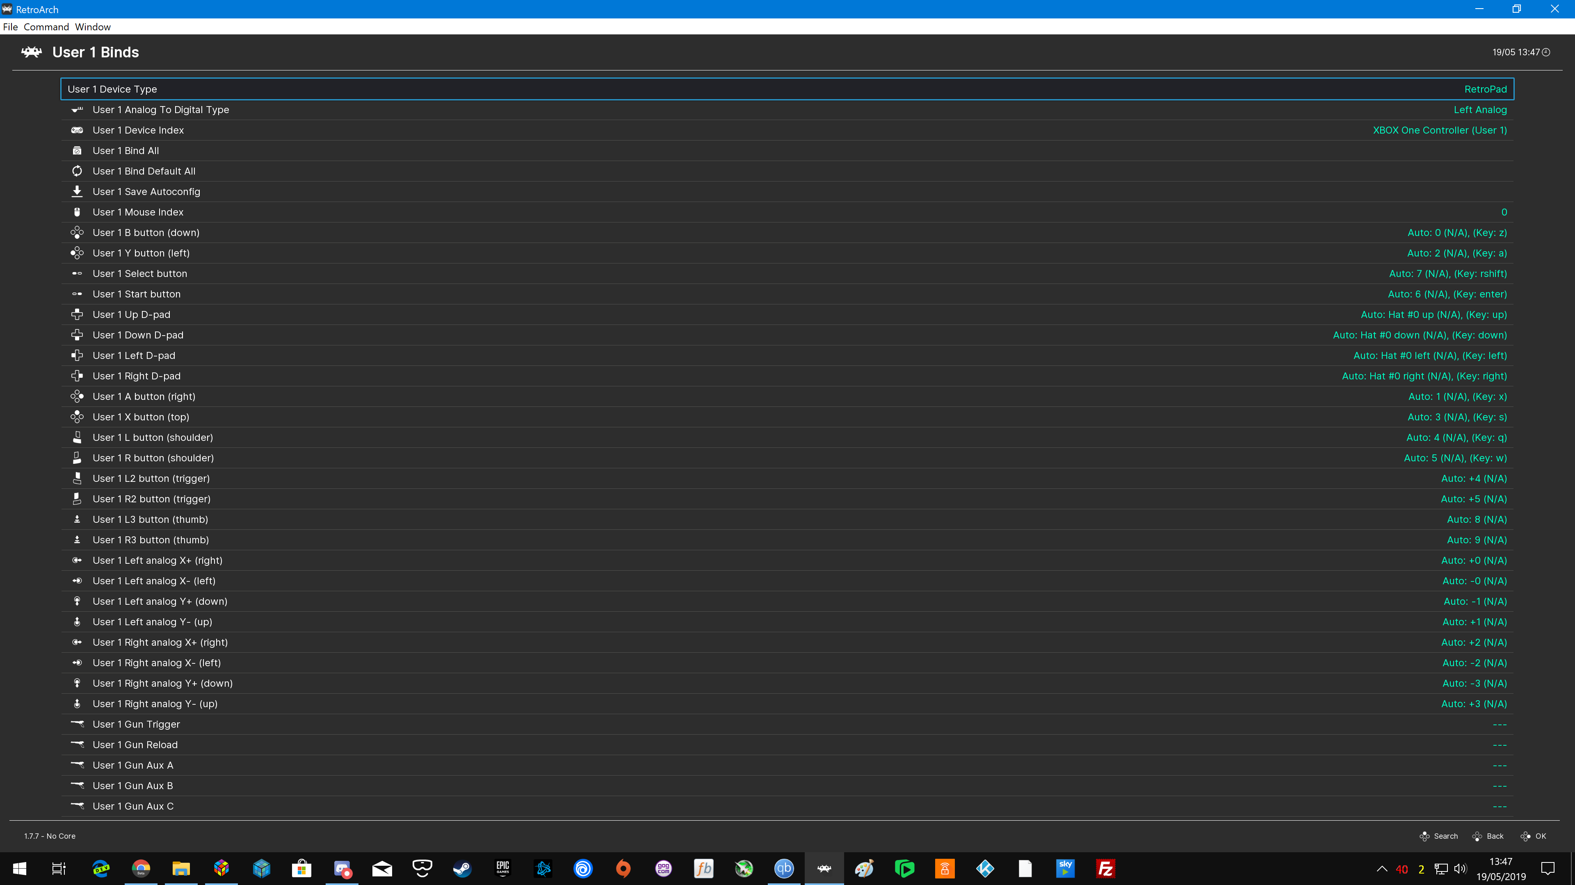The width and height of the screenshot is (1575, 885).
Task: Click the trigger icon for User 1 R2 button
Action: pyautogui.click(x=77, y=498)
